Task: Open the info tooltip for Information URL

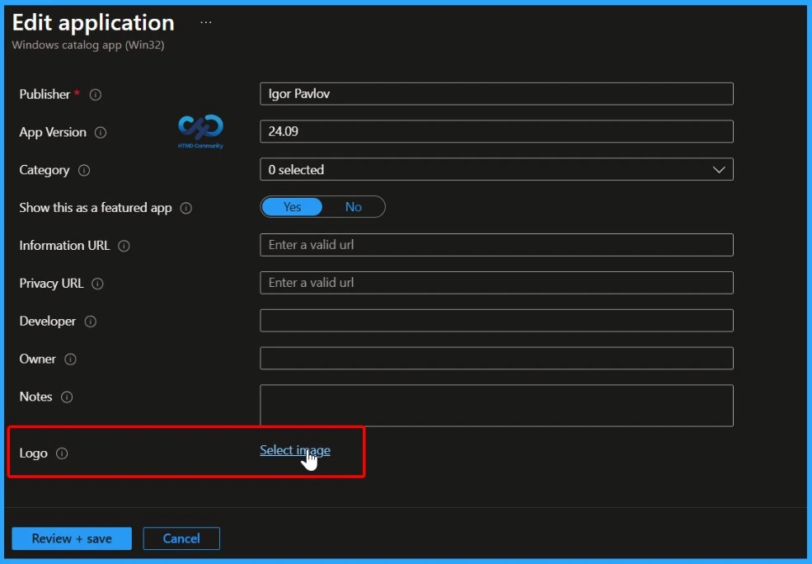Action: click(124, 245)
